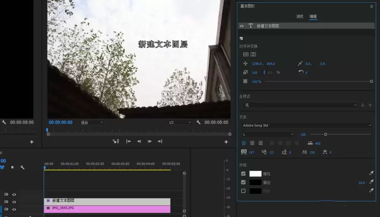Disable the 填充 fill checkbox
The width and height of the screenshot is (380, 217).
click(243, 174)
